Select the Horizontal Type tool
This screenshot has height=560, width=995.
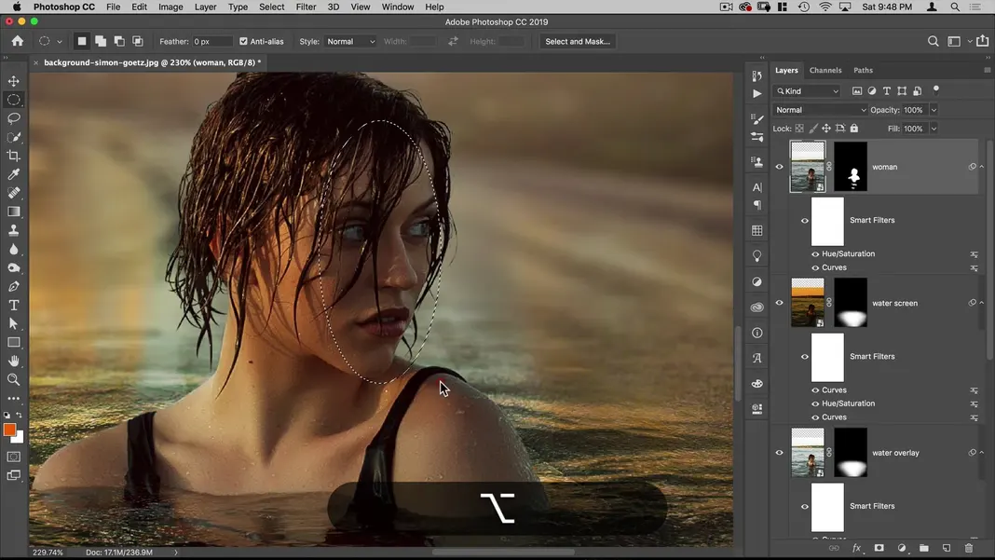coord(13,306)
